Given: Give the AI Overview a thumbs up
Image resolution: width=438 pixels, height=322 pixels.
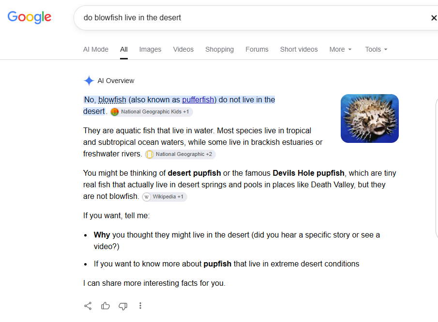Looking at the screenshot, I should (x=106, y=306).
